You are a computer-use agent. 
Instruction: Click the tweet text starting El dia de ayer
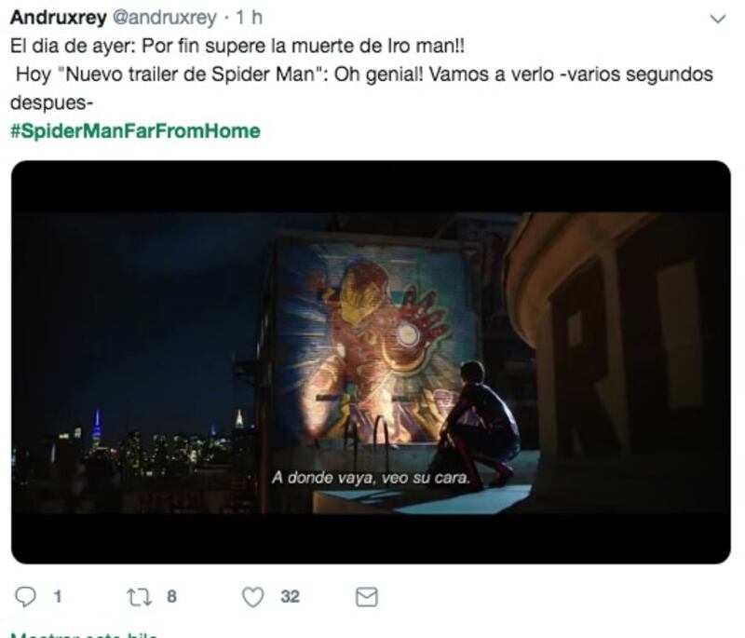237,46
